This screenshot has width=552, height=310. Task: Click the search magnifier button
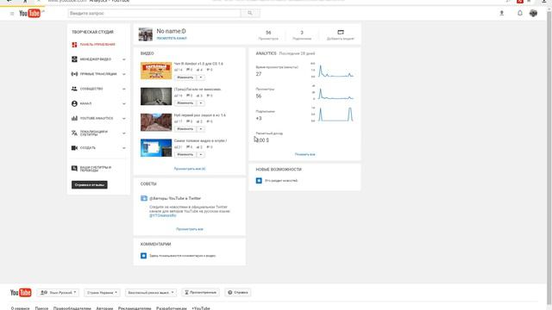click(x=250, y=14)
